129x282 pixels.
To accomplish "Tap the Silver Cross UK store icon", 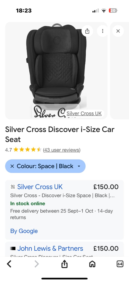I will tap(13, 187).
